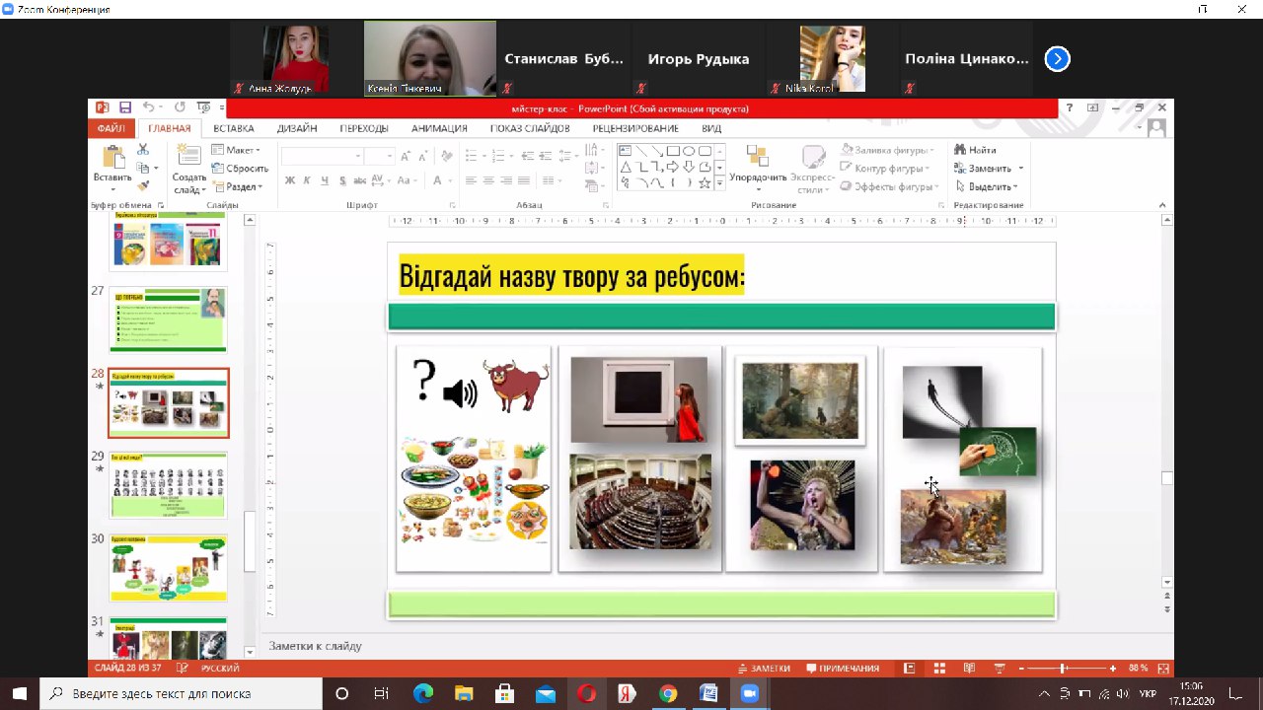Image resolution: width=1263 pixels, height=710 pixels.
Task: Open the Find (Найти) tool
Action: point(974,150)
